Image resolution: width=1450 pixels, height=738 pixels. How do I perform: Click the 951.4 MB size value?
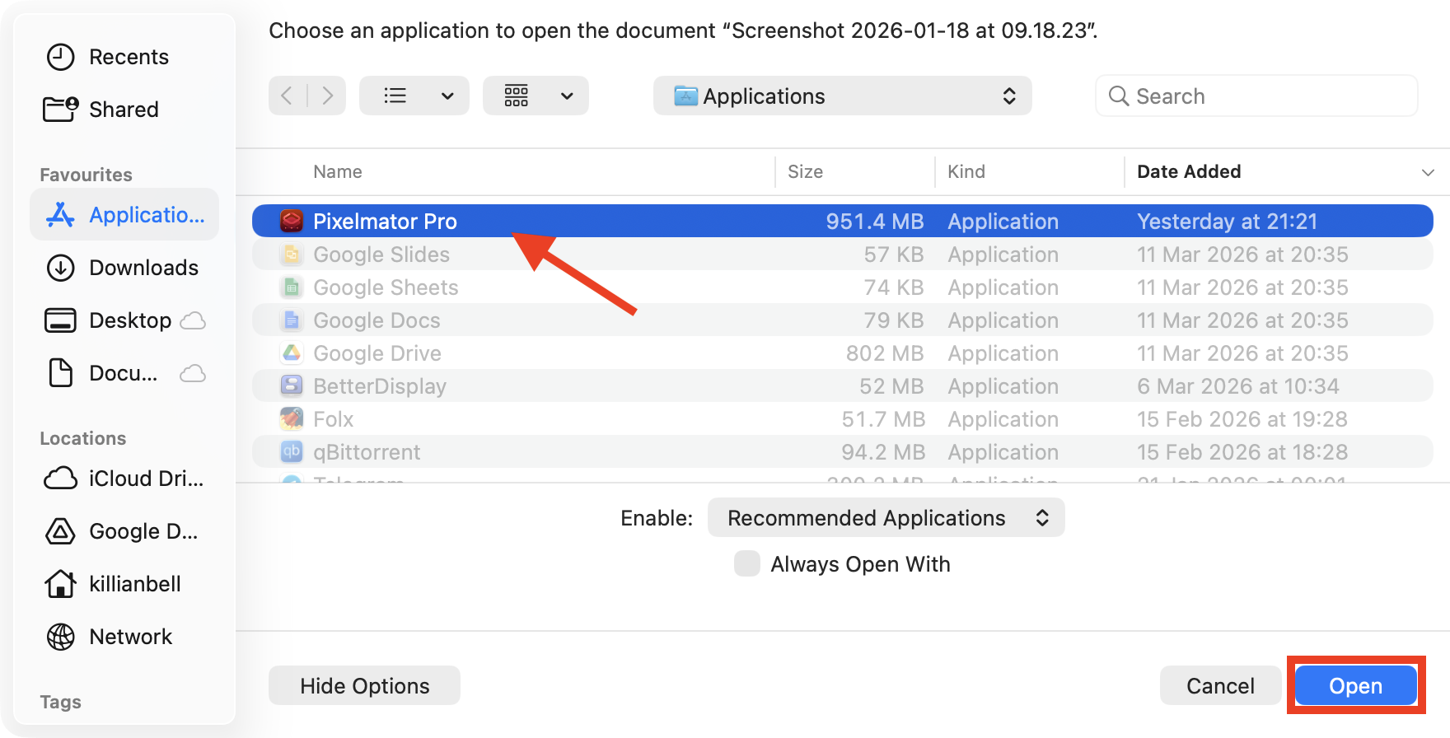click(x=875, y=221)
